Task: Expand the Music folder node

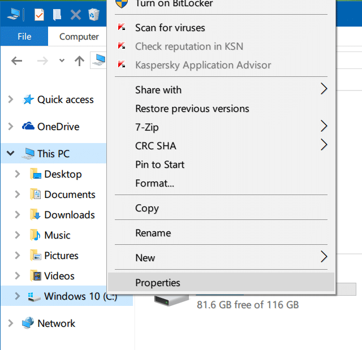Action: [x=17, y=235]
